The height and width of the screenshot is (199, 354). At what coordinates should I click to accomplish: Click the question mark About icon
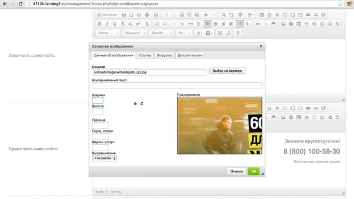click(237, 33)
